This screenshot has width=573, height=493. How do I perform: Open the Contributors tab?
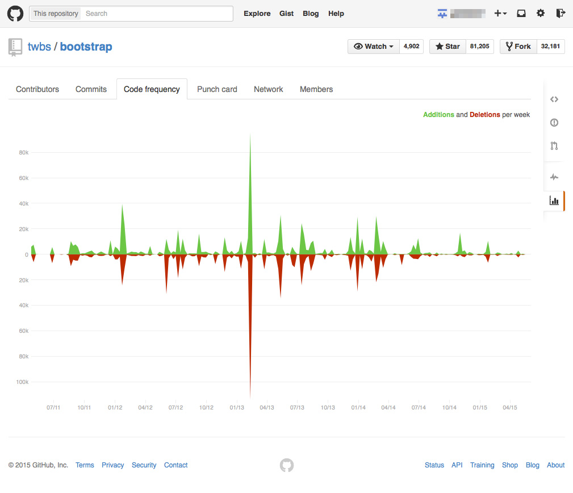[37, 89]
